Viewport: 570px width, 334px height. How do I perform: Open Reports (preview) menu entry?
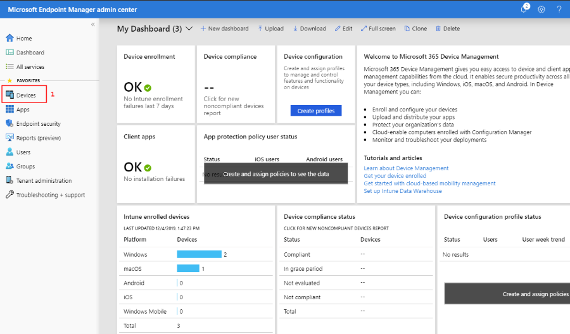tap(39, 138)
